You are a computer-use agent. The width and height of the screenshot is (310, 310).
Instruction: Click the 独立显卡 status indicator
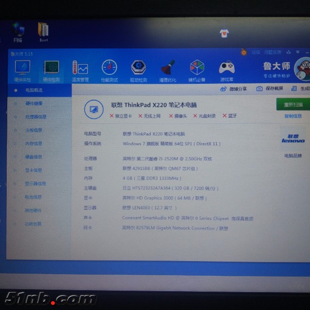click(x=121, y=116)
